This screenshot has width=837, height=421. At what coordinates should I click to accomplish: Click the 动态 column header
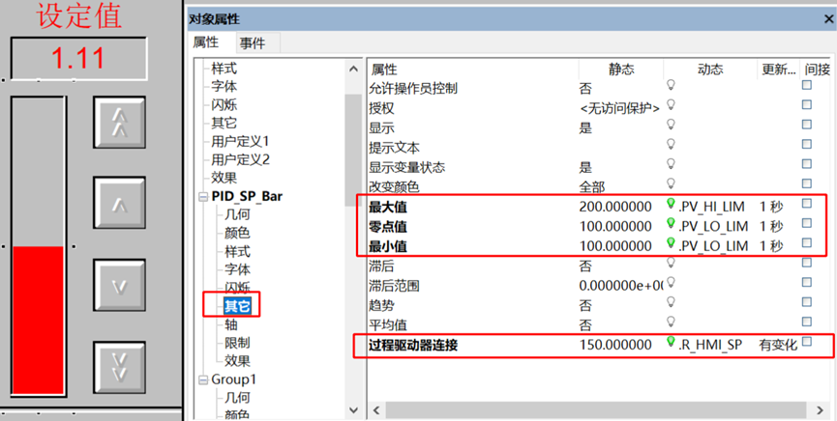710,70
